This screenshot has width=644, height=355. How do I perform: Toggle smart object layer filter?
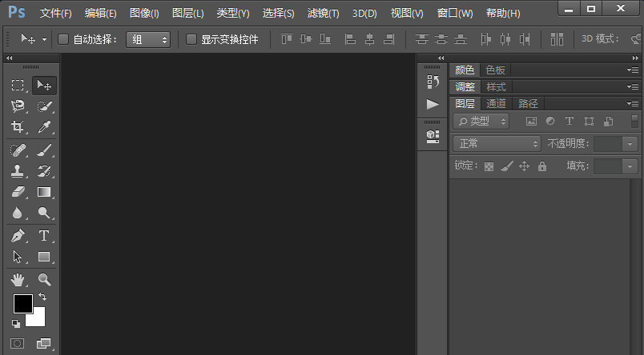tap(608, 121)
